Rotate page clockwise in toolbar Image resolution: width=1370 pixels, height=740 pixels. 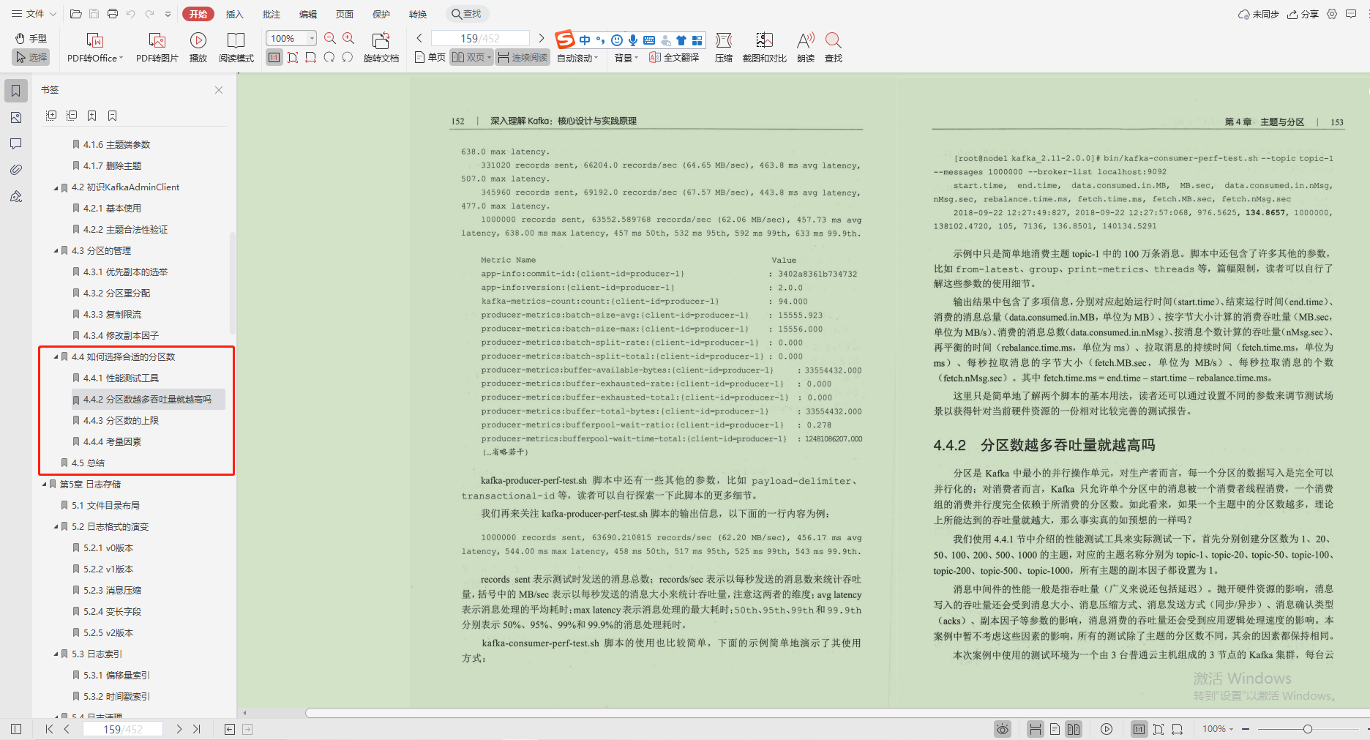tap(329, 57)
